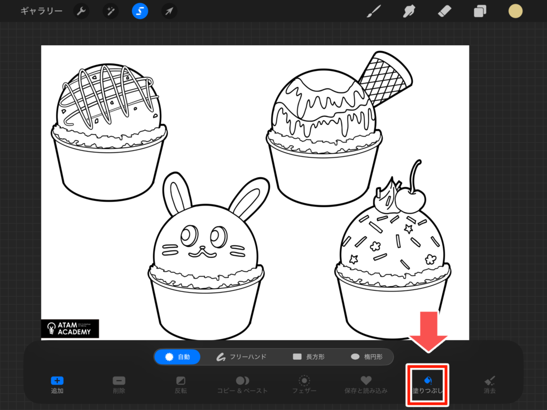Open the active color swatch picker
Image resolution: width=547 pixels, height=410 pixels.
pos(515,11)
